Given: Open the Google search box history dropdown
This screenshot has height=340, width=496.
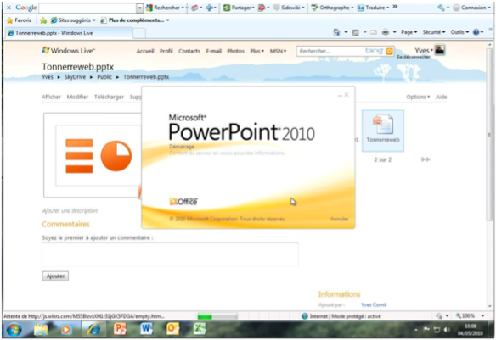Looking at the screenshot, I should 140,8.
